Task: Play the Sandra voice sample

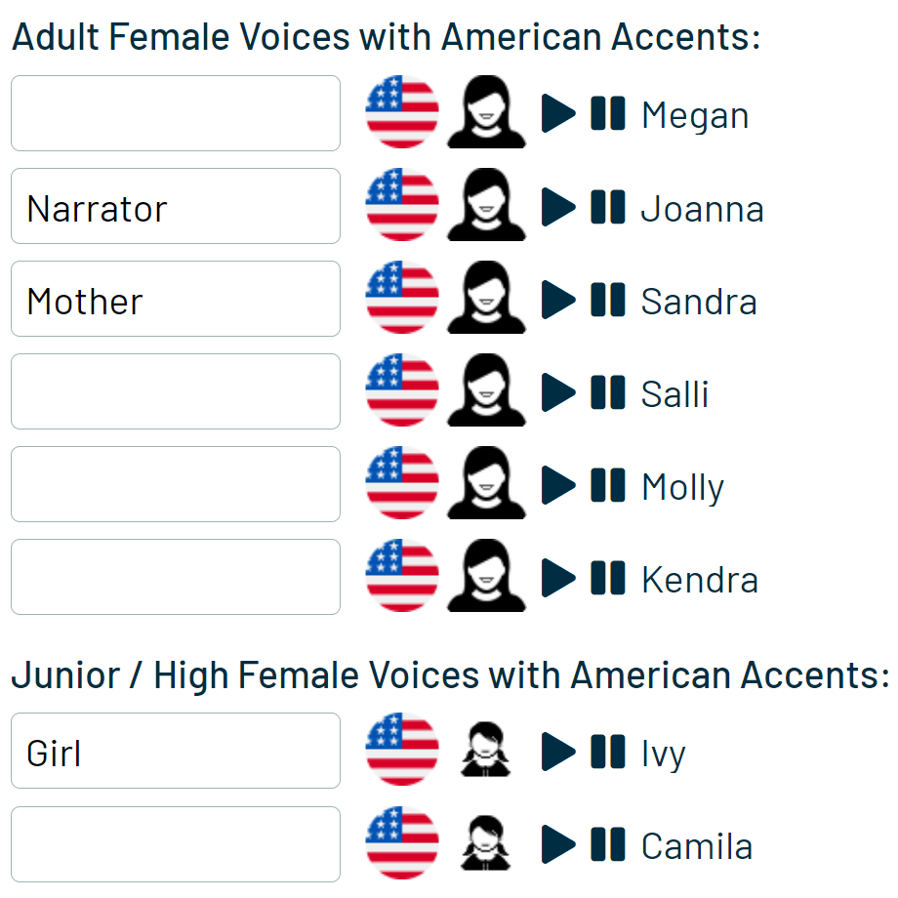Action: pos(557,299)
